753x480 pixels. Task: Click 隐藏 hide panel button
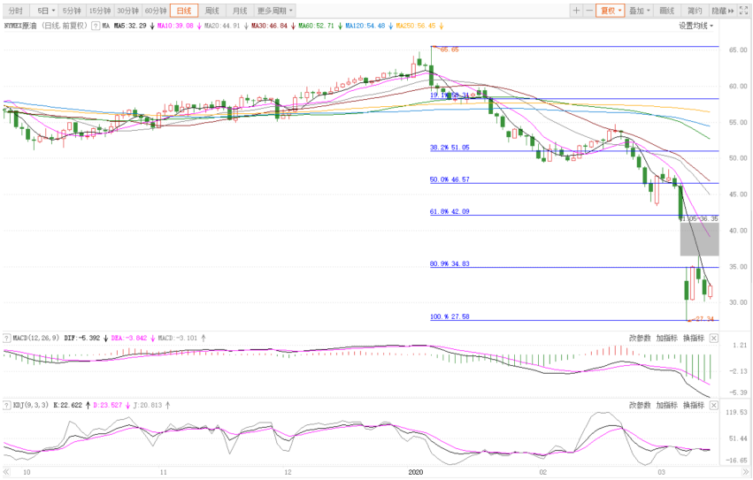[x=723, y=11]
